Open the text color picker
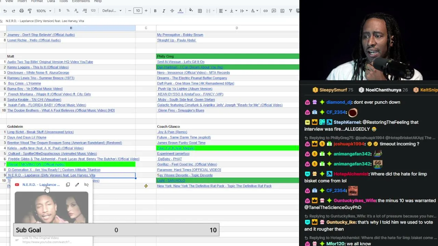438x246 pixels. pos(180,11)
